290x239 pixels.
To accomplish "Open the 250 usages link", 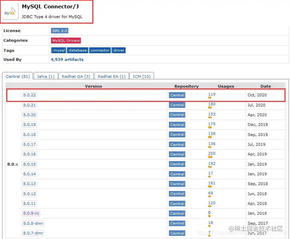I will tap(212, 153).
